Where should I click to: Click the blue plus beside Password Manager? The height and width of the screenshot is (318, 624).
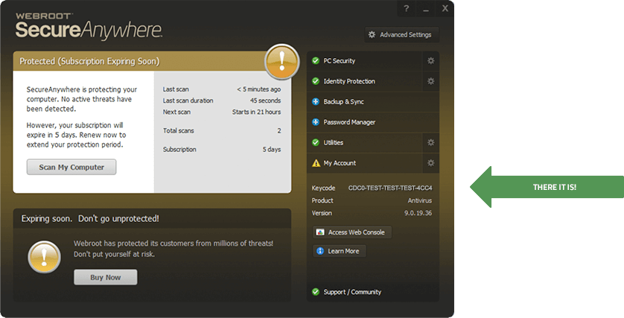[316, 122]
